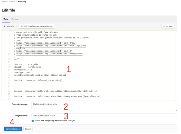The image size is (181, 134).
Task: Toggle the No wrap button
Action: point(169,26)
